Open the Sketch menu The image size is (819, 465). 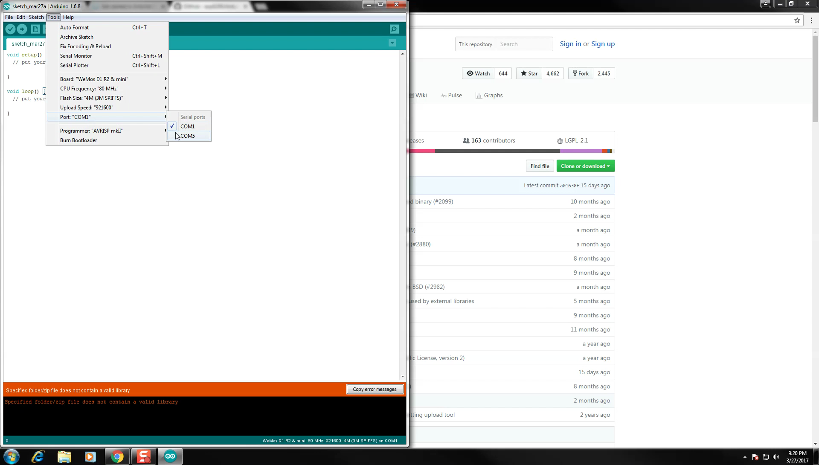point(36,17)
